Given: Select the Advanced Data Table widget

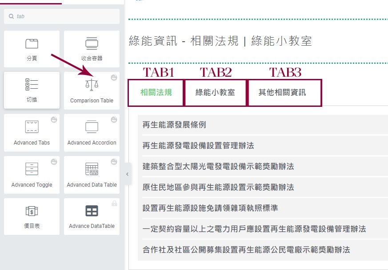Looking at the screenshot, I should point(92,175).
